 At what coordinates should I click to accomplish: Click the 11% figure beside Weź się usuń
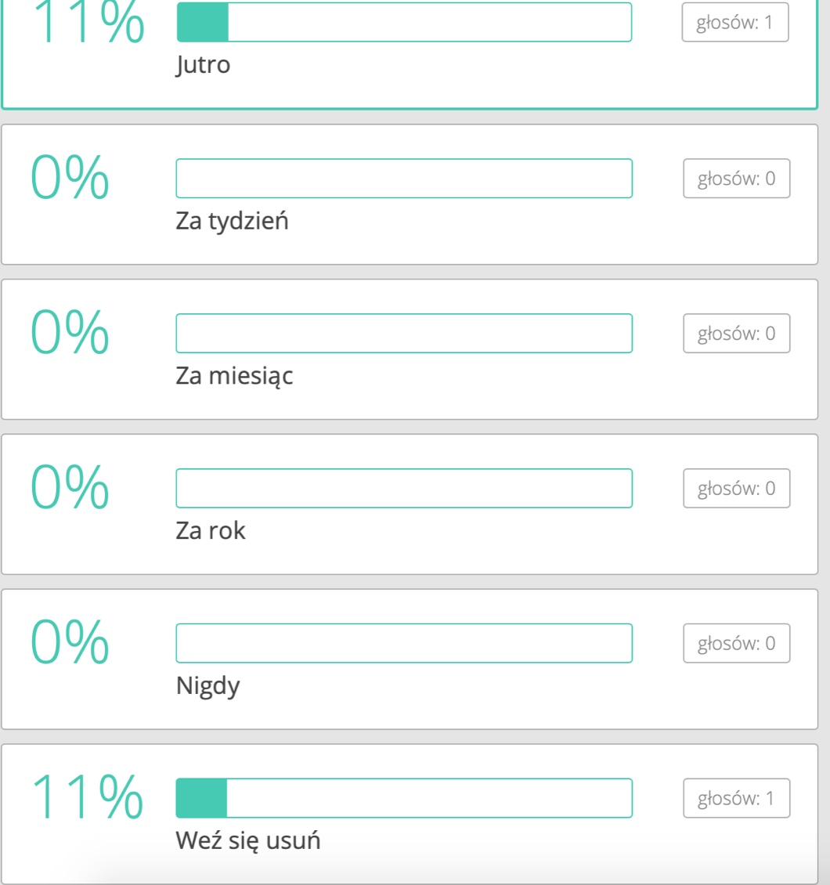click(x=87, y=796)
